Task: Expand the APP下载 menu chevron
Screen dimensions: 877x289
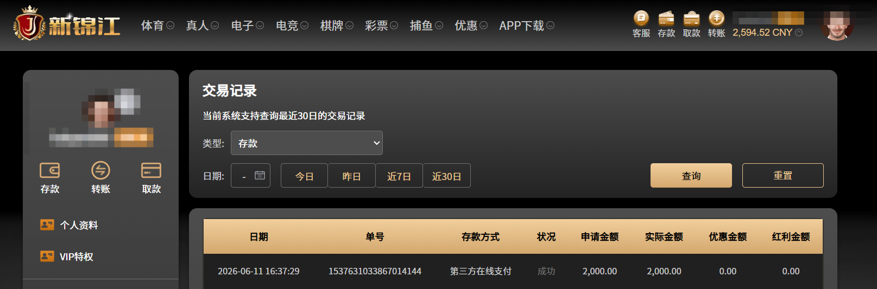Action: click(x=551, y=25)
